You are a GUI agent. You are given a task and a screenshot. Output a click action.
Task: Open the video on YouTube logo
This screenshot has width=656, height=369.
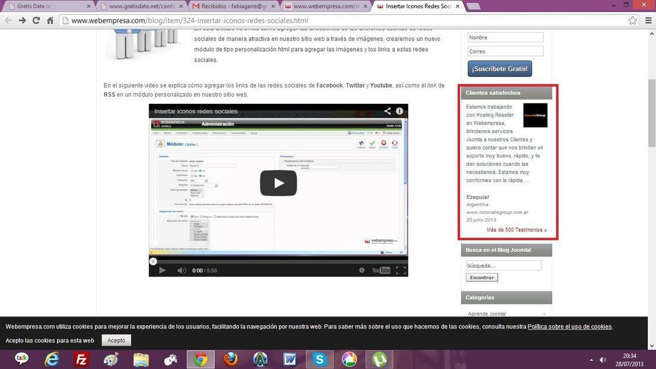click(x=380, y=270)
